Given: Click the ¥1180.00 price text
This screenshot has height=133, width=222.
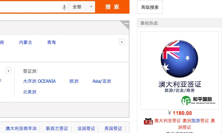Looking at the screenshot, I should (180, 113).
